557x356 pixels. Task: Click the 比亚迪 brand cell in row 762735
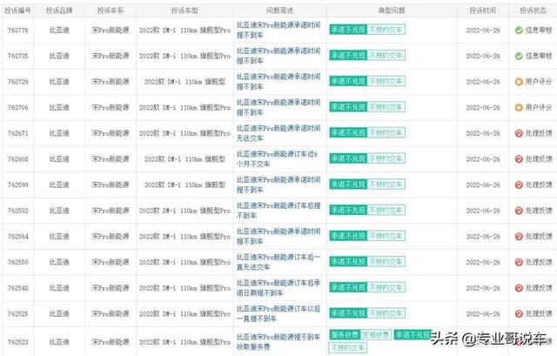pos(59,56)
